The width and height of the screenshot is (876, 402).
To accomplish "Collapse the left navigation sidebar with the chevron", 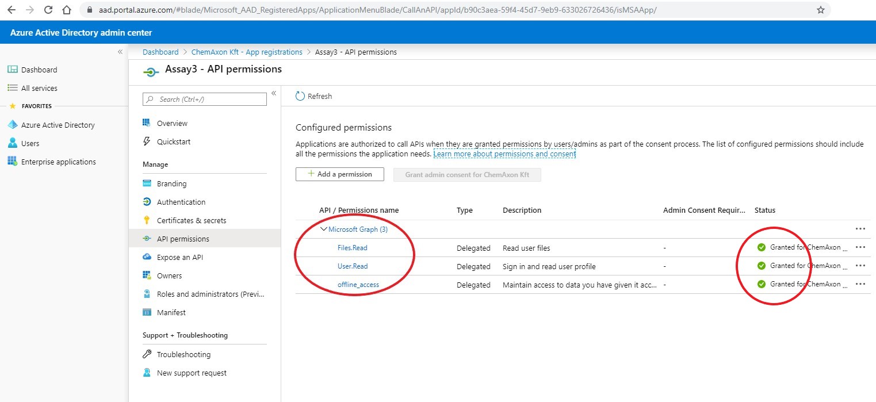I will coord(120,52).
